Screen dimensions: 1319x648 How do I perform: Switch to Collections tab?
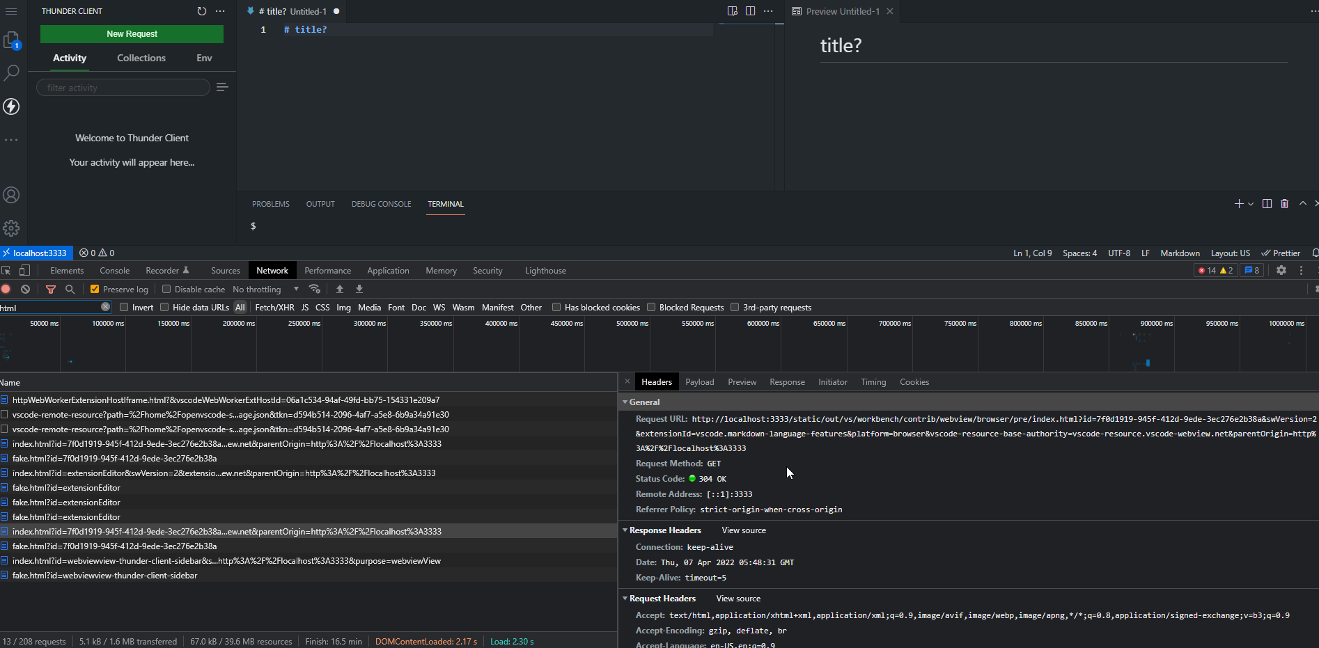[x=141, y=58]
